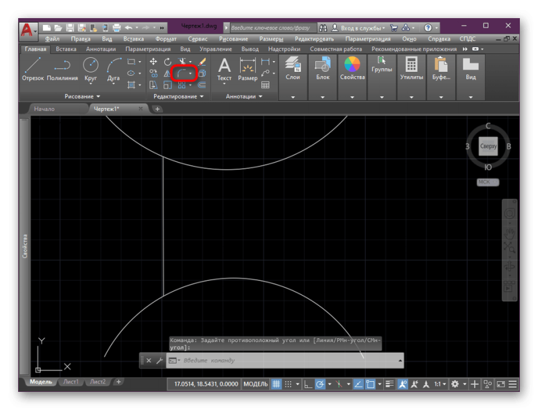Select the Полилиния polyline tool
The width and height of the screenshot is (538, 410).
click(x=62, y=69)
